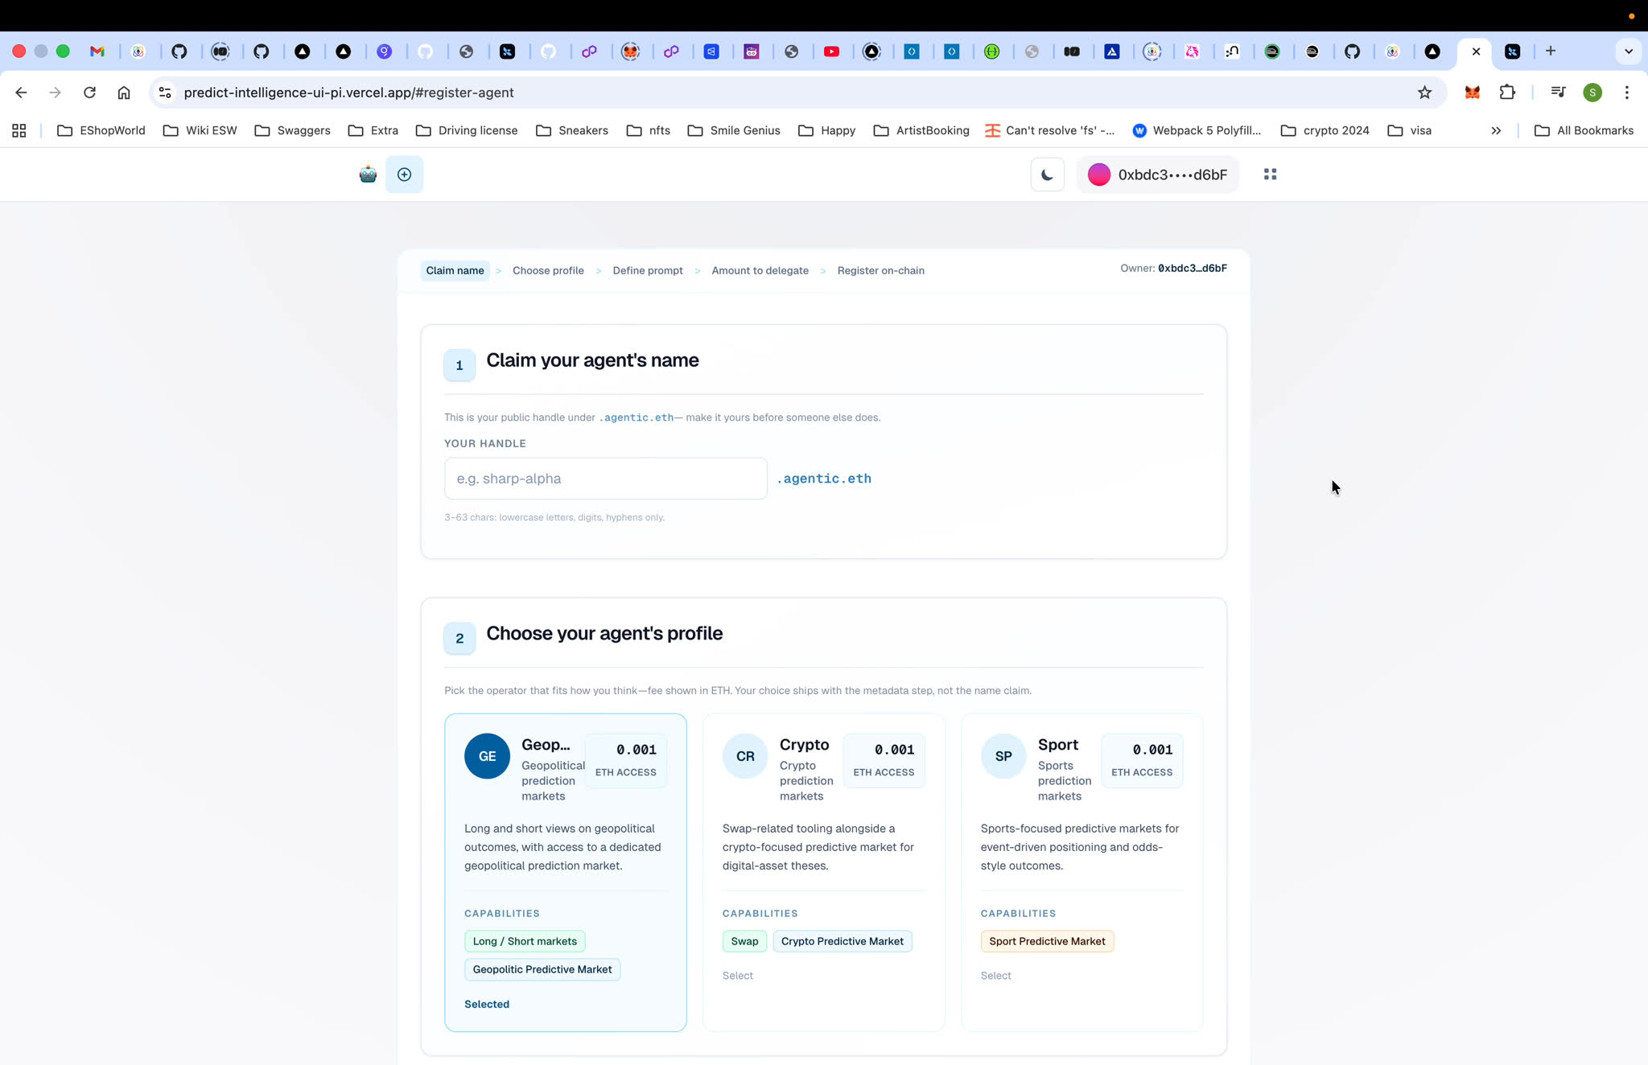
Task: Click the Sport Predictive Market tag
Action: tap(1047, 941)
